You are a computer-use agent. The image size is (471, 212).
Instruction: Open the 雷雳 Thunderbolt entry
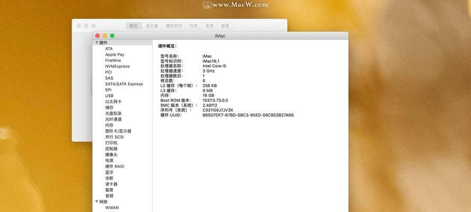pyautogui.click(x=109, y=190)
